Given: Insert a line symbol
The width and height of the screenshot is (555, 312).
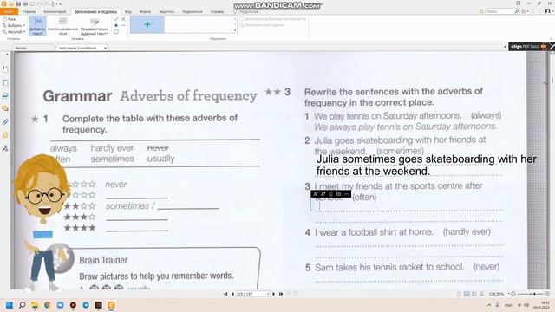Looking at the screenshot, I should point(123,25).
